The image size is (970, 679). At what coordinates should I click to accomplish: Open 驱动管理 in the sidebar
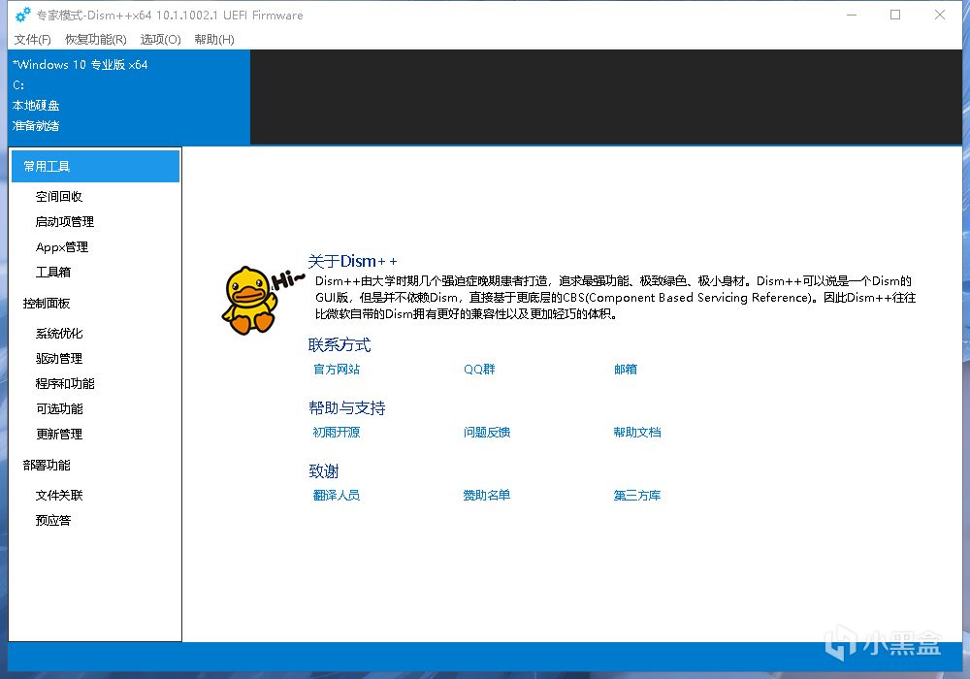click(59, 359)
